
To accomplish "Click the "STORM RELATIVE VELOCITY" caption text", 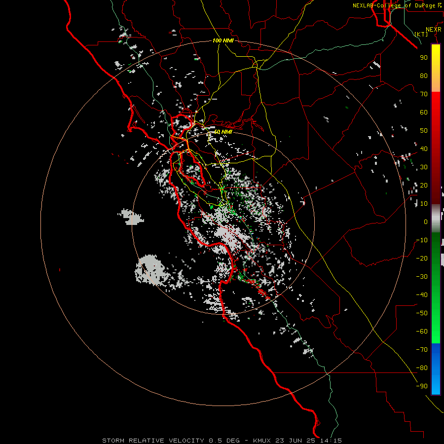I will 153,441.
